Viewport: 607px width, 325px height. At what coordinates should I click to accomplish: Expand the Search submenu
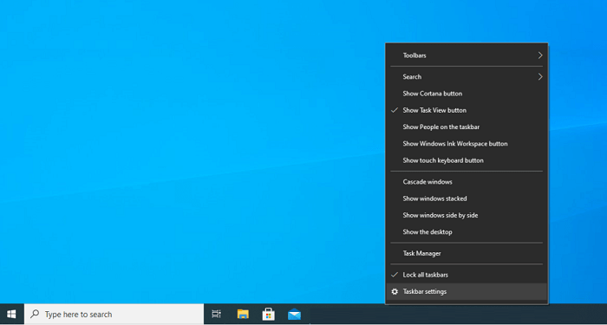pyautogui.click(x=467, y=76)
